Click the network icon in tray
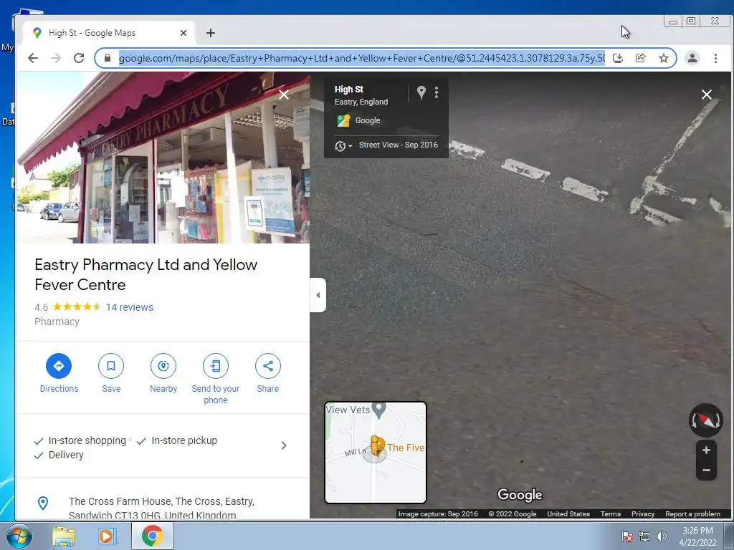The image size is (734, 550). (644, 536)
